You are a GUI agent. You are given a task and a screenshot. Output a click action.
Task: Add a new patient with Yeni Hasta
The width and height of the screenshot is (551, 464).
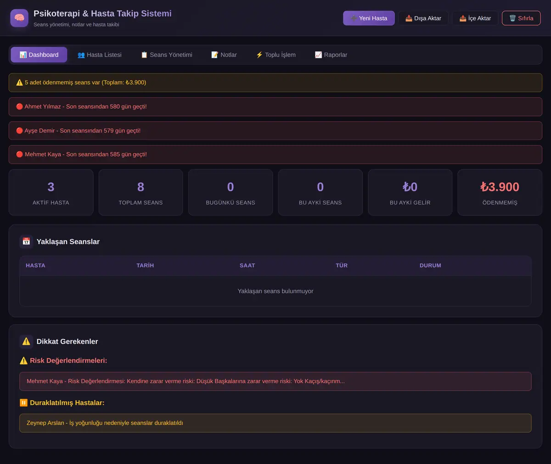(369, 18)
